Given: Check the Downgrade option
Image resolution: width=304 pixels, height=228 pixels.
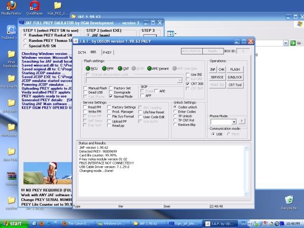Looking at the screenshot, I should click(x=111, y=92).
